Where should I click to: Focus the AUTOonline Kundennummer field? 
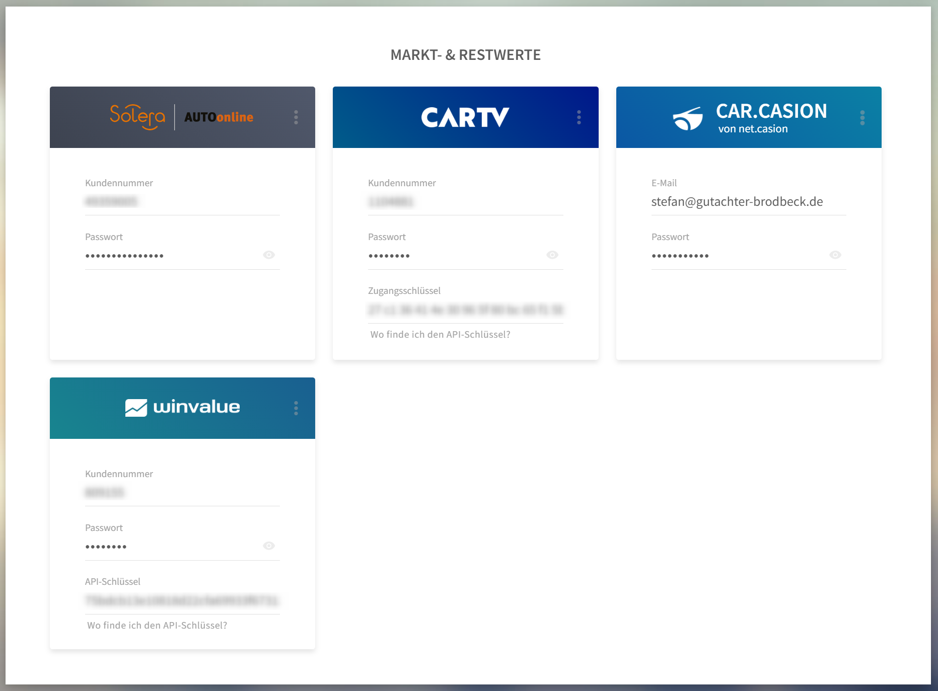(182, 202)
